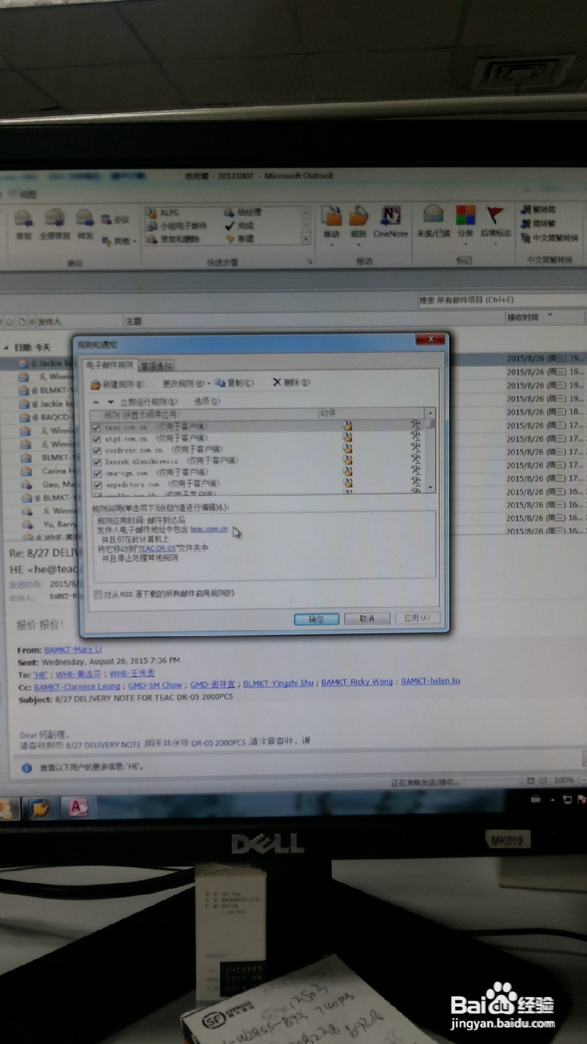Viewport: 587px width, 1044px height.
Task: Click the 立即运行规则 menu item
Action: tap(148, 402)
